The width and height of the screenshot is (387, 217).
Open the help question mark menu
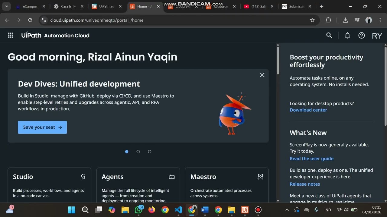pyautogui.click(x=362, y=35)
